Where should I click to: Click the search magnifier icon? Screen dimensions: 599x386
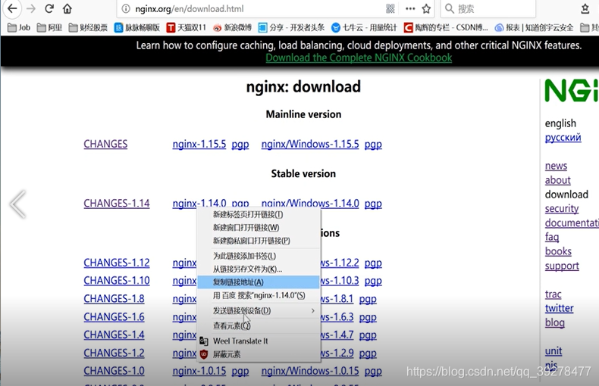tap(449, 8)
